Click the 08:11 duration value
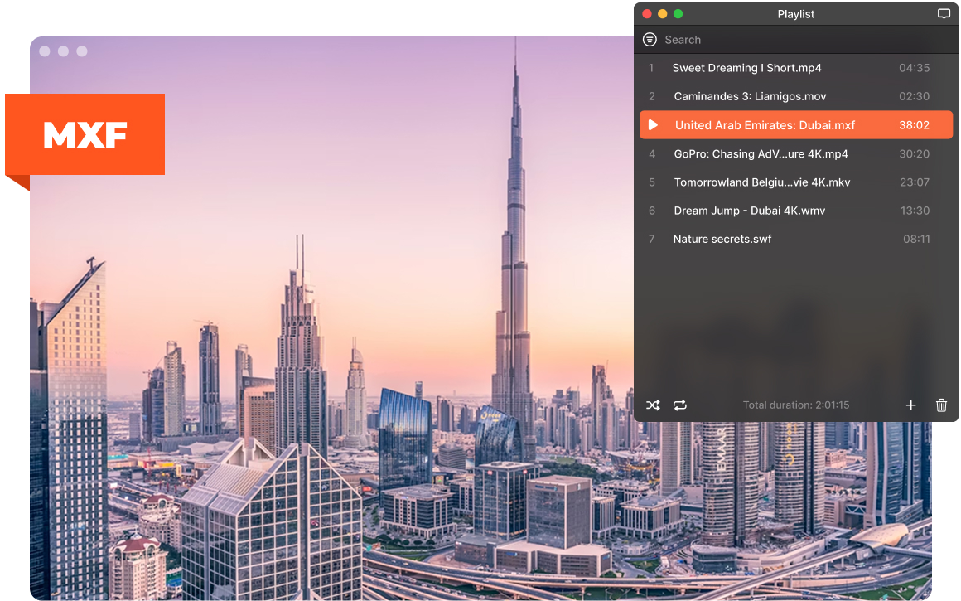 pyautogui.click(x=916, y=240)
